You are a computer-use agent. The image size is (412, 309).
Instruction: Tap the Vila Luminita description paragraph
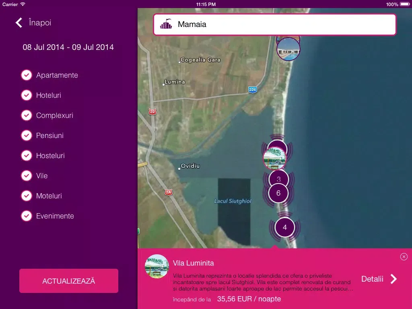[x=263, y=282]
